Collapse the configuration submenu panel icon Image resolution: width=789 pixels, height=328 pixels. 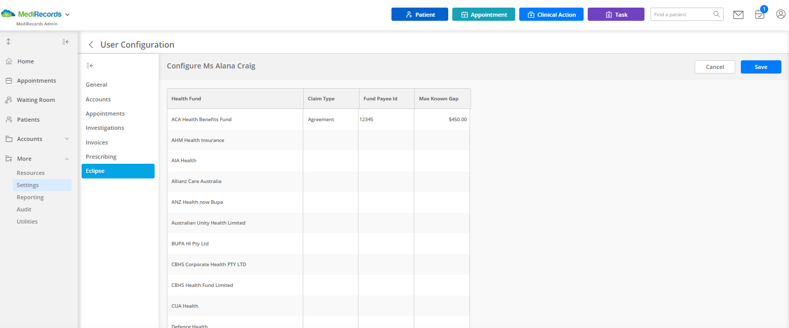pyautogui.click(x=90, y=65)
